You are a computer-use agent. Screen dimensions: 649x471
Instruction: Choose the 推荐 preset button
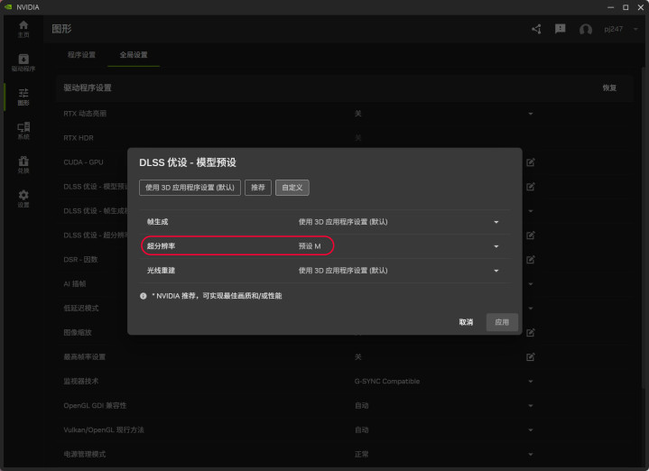click(x=258, y=188)
